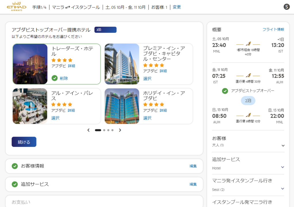Jump to second carousel page dot
The width and height of the screenshot is (294, 207).
click(105, 130)
